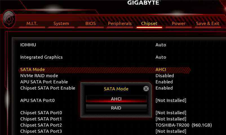The image size is (226, 135).
Task: Go to the BIOS tab
Action: (x=90, y=24)
